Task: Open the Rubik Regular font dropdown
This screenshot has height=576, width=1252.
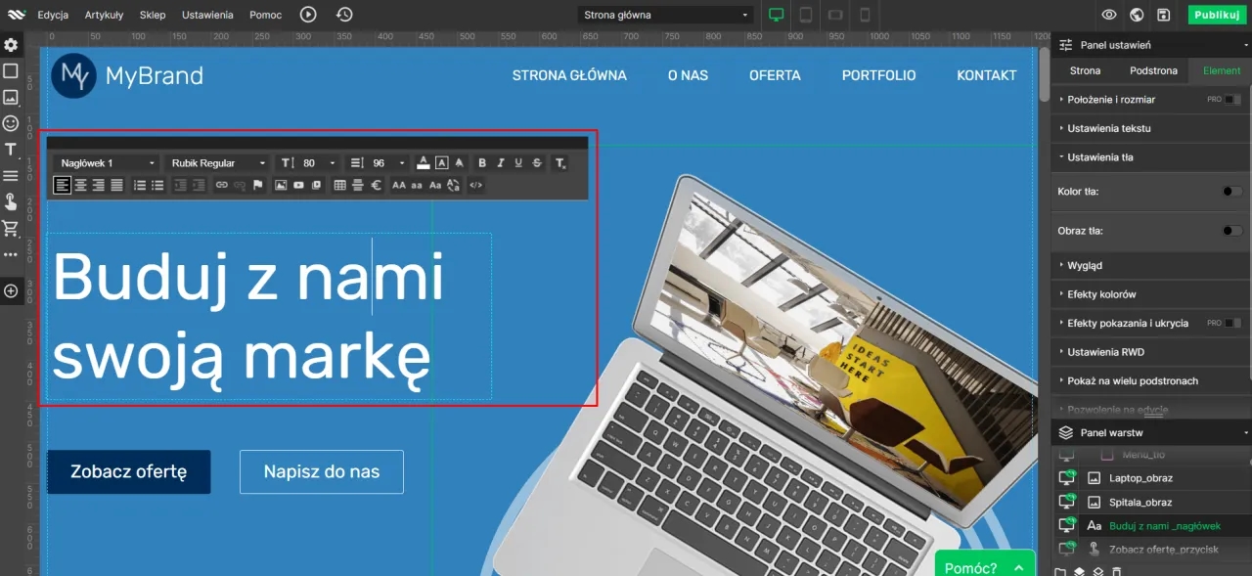Action: [x=218, y=163]
